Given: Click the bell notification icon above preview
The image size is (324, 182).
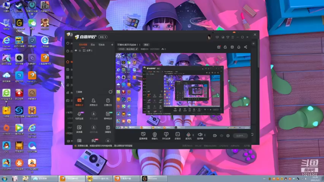Looking at the screenshot, I should click(x=239, y=47).
